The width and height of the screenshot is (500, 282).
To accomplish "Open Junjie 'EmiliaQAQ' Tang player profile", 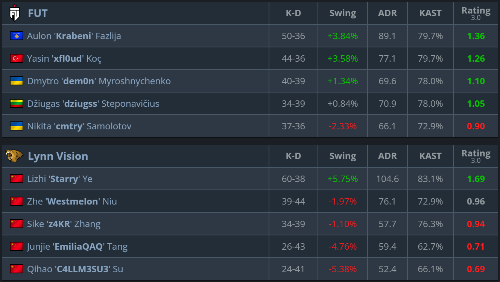I will pos(77,247).
